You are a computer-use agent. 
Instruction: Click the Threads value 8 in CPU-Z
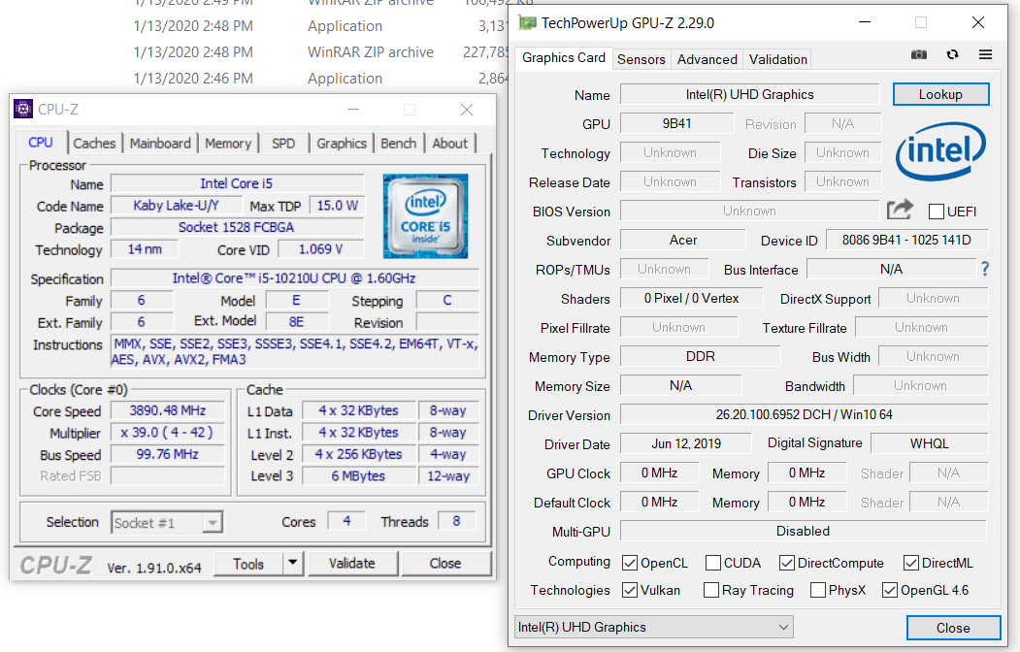(457, 521)
